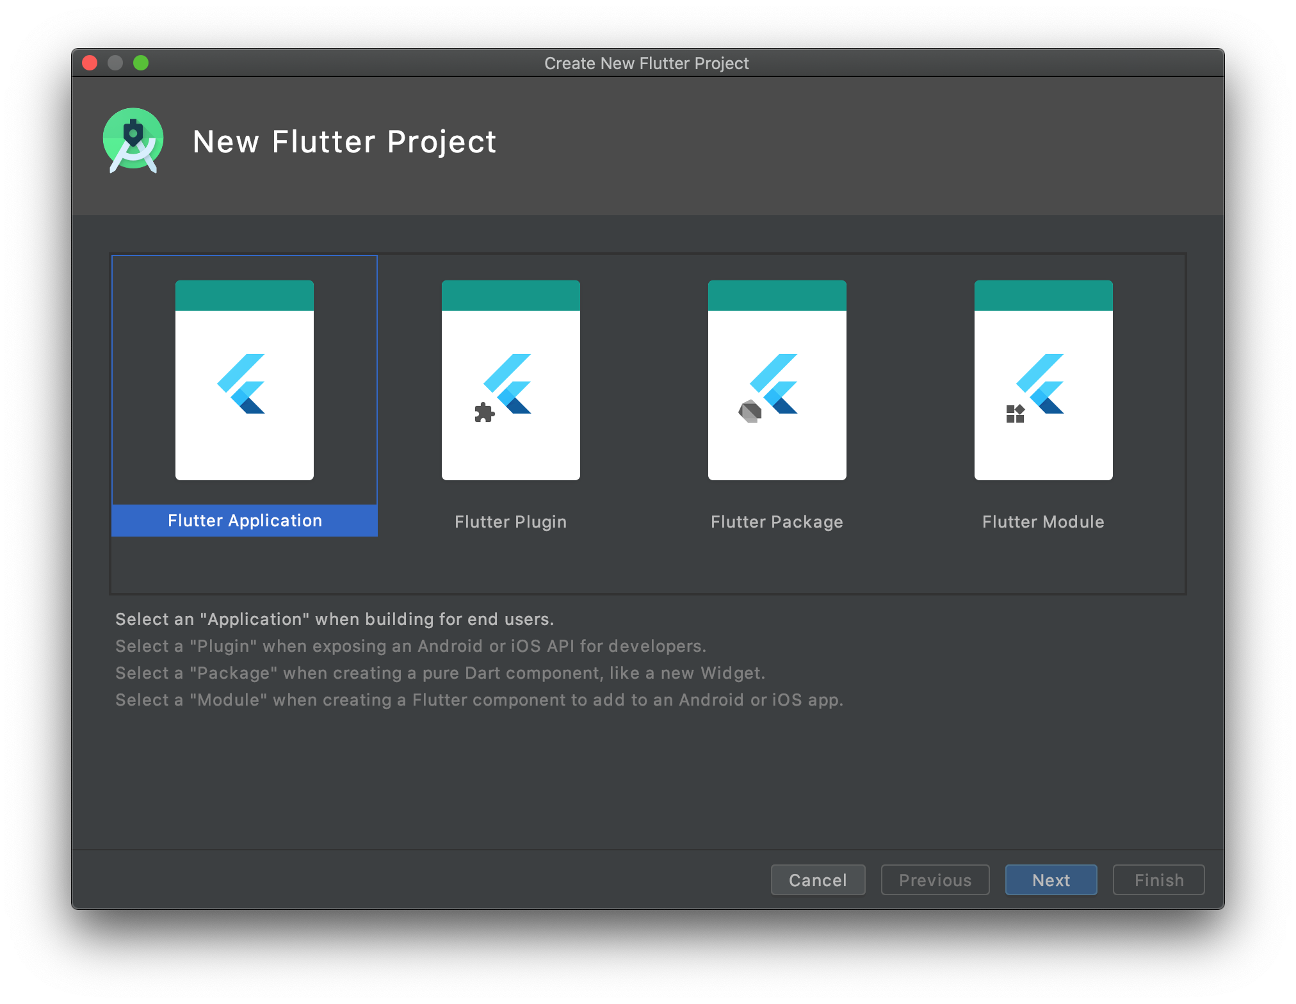Viewport: 1296px width, 1004px height.
Task: Click the Plugin description text line
Action: click(x=410, y=646)
